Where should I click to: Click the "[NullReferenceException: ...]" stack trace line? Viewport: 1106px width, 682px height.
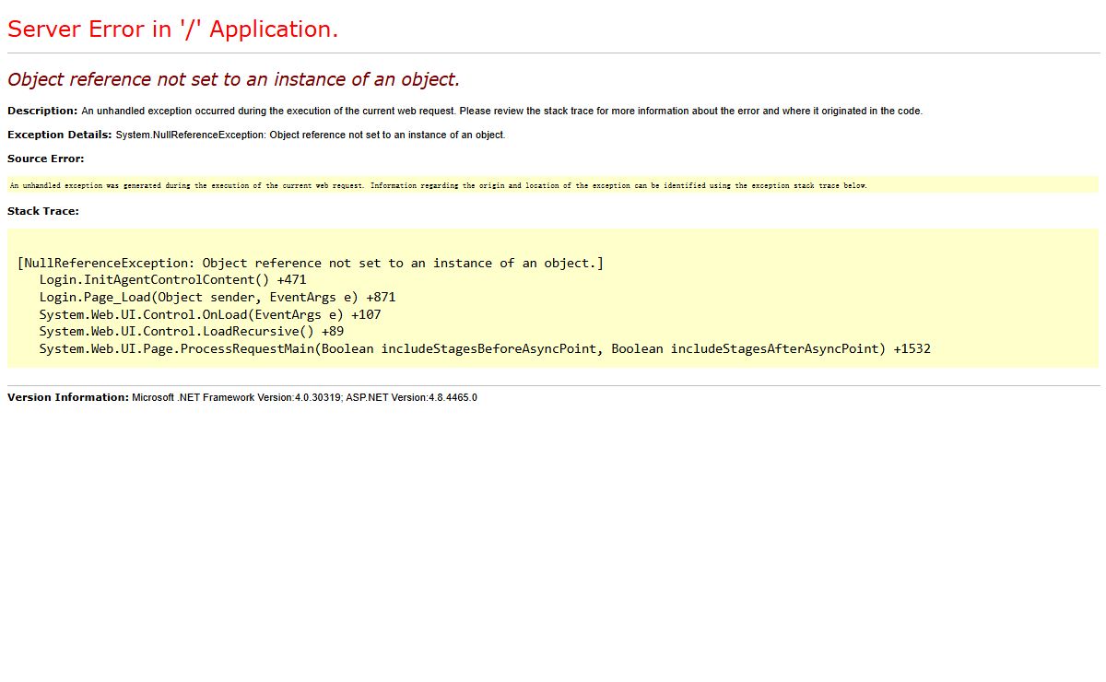point(311,263)
